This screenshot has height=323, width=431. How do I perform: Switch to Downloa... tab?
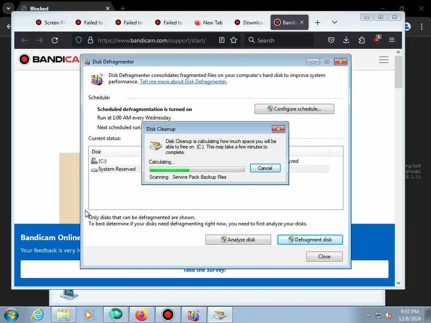[248, 23]
